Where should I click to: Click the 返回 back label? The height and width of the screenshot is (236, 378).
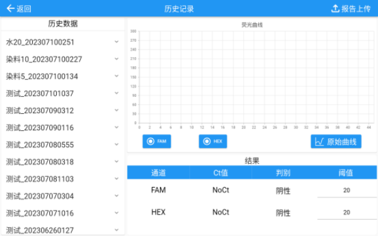[24, 9]
